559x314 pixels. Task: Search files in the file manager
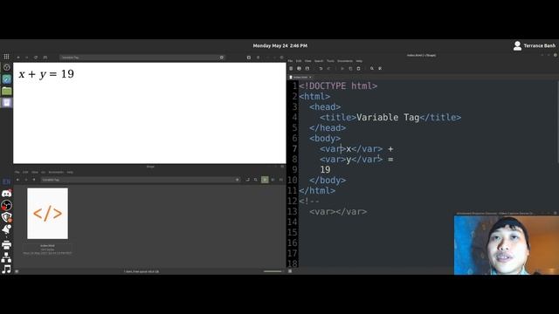[x=256, y=180]
